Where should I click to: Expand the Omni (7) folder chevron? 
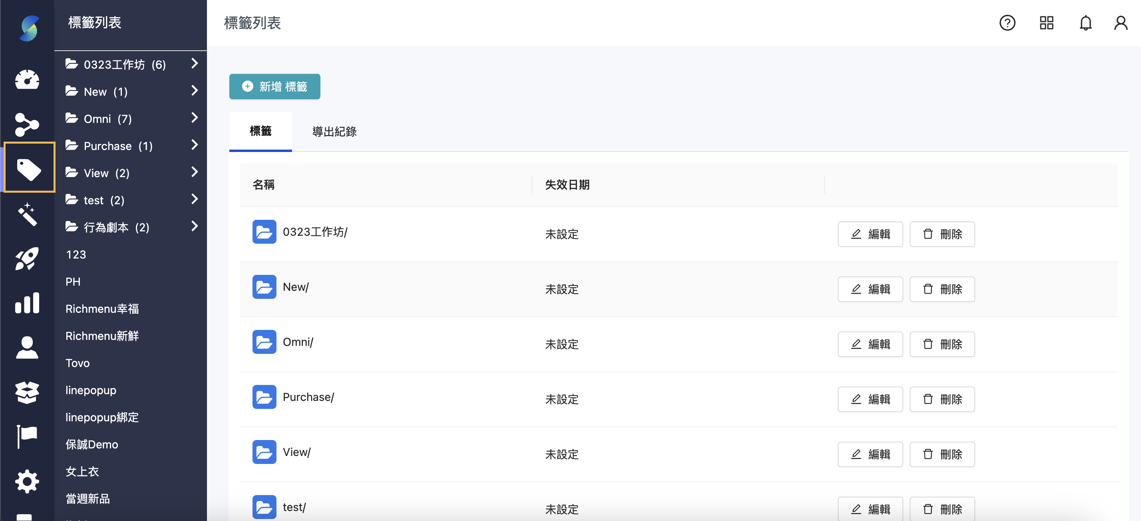coord(195,118)
